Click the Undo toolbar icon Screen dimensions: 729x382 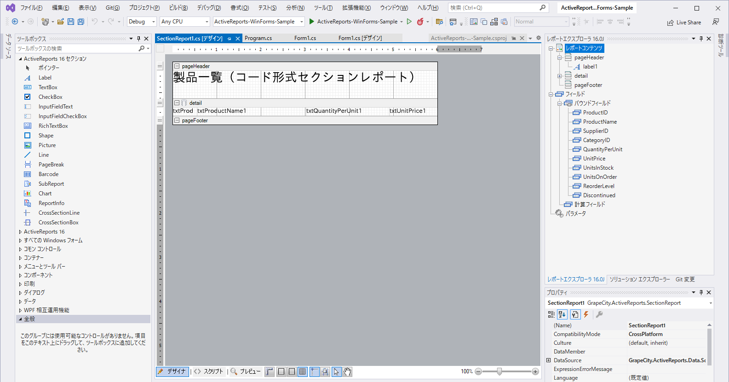click(94, 22)
